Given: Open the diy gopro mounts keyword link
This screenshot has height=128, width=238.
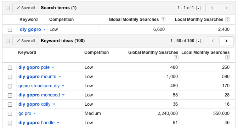Looking at the screenshot, I should (37, 77).
